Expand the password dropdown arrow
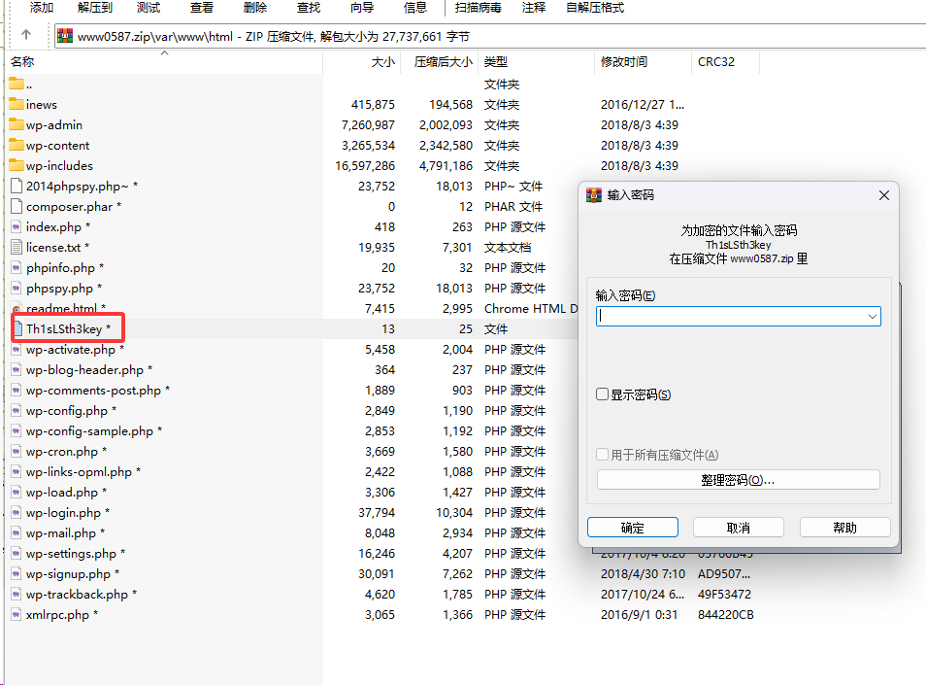The height and width of the screenshot is (685, 926). click(x=873, y=316)
